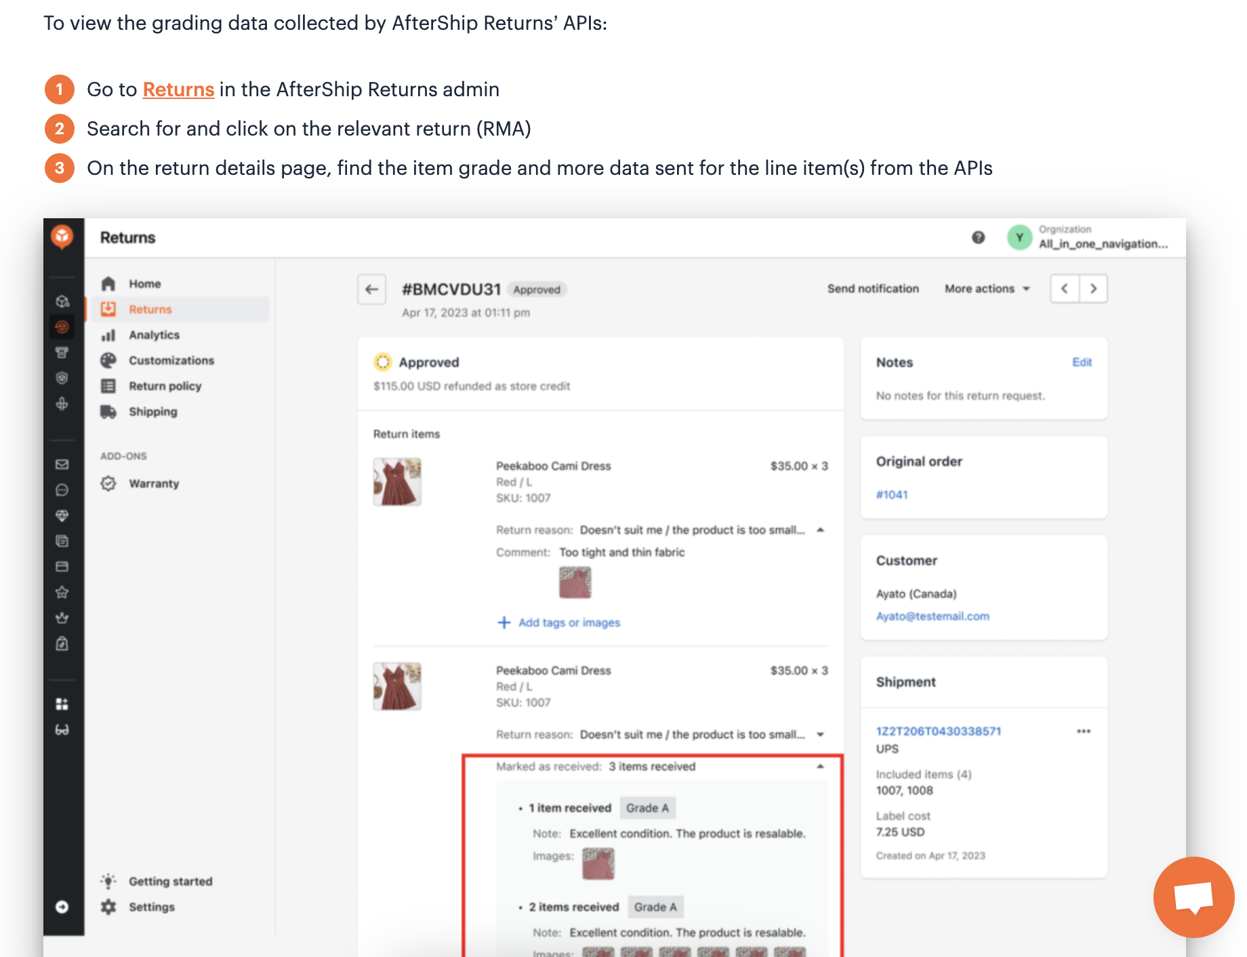
Task: Open original order #1041
Action: [892, 495]
